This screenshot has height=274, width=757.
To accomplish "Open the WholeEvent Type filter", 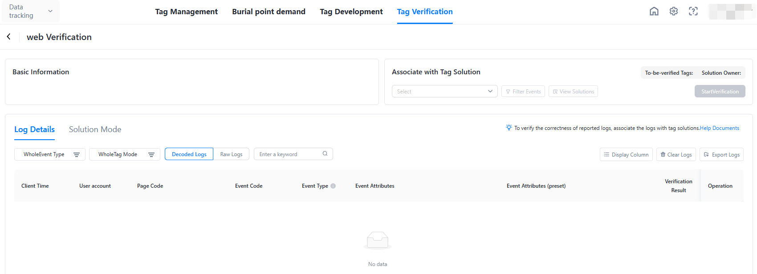I will click(50, 154).
